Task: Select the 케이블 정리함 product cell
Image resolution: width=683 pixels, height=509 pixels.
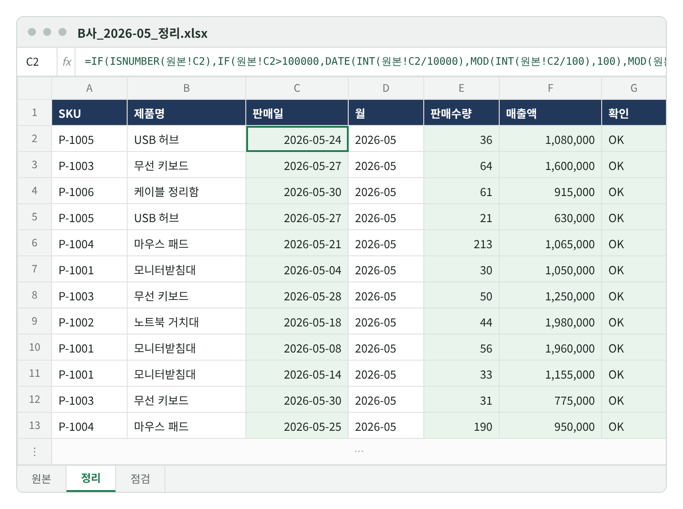Action: pyautogui.click(x=186, y=191)
